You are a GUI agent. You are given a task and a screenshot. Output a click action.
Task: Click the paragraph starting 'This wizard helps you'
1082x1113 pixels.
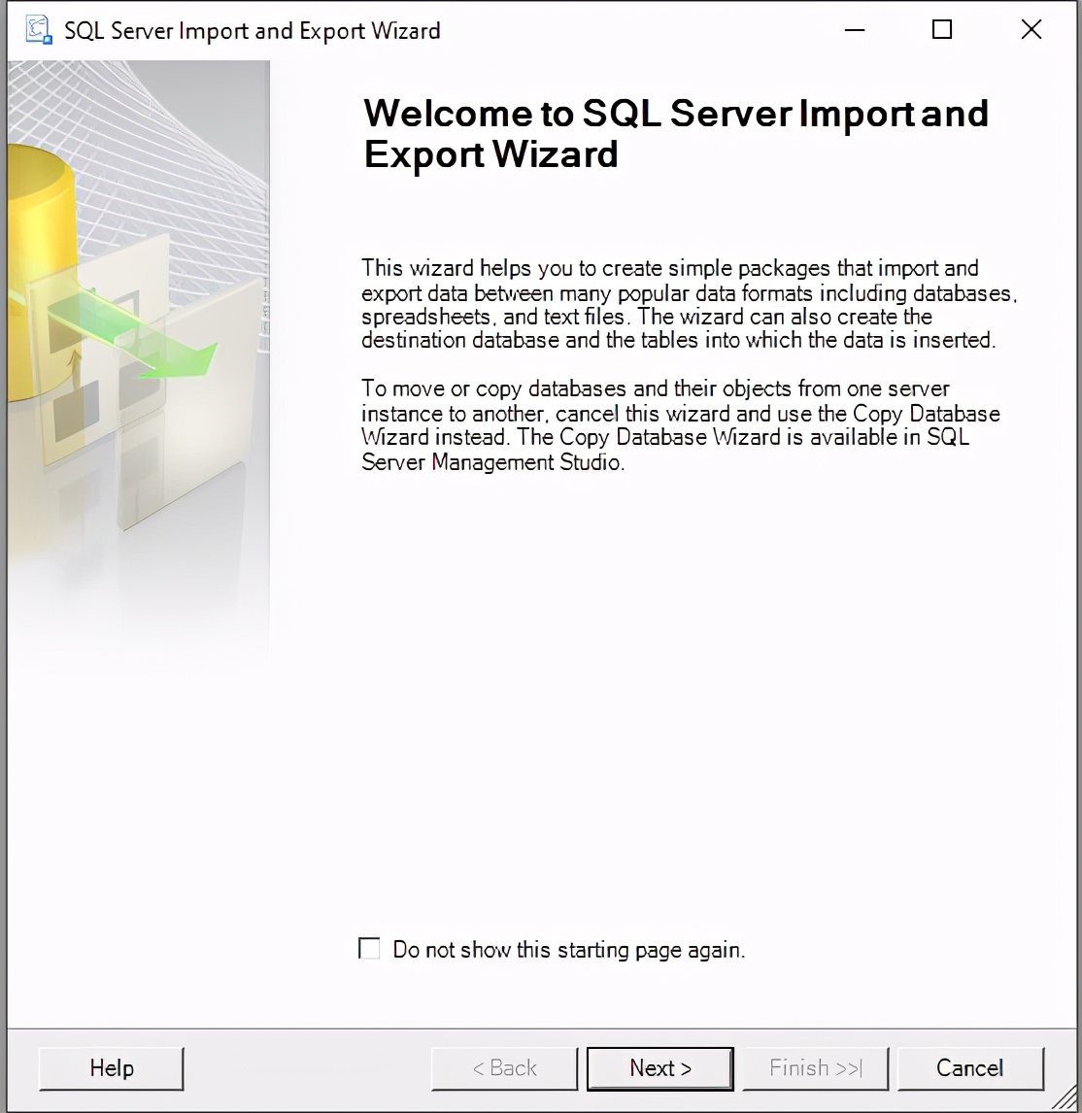coord(690,304)
